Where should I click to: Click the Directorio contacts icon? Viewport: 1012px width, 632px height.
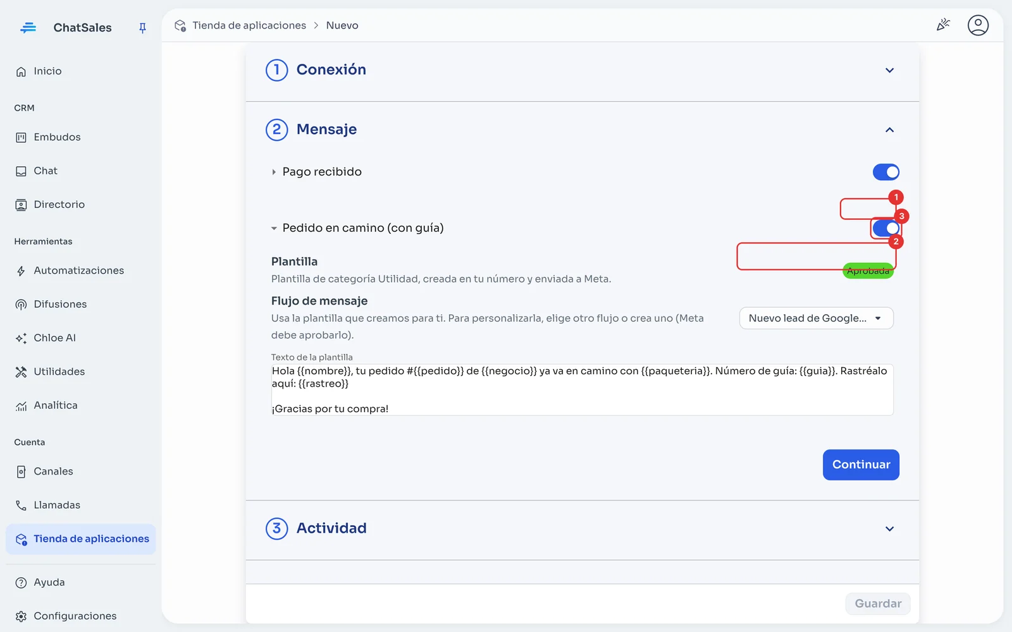tap(21, 205)
